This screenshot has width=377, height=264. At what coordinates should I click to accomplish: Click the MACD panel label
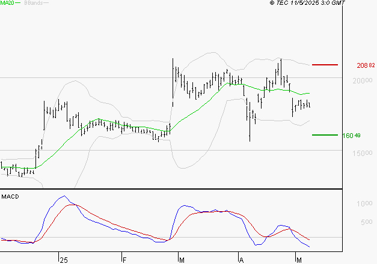10,197
